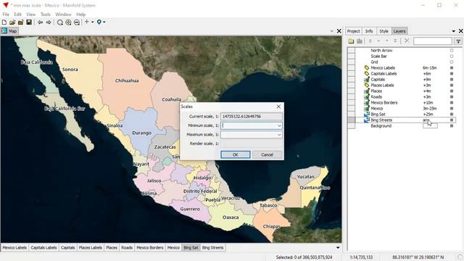This screenshot has height=261, width=464.
Task: Close the Scales dialog with X
Action: tap(278, 107)
